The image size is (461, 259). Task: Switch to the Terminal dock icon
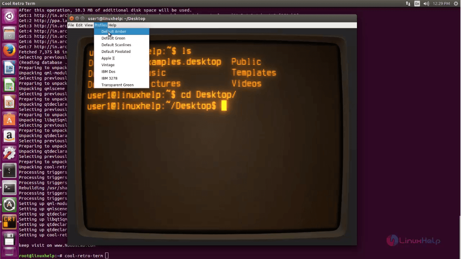click(9, 188)
